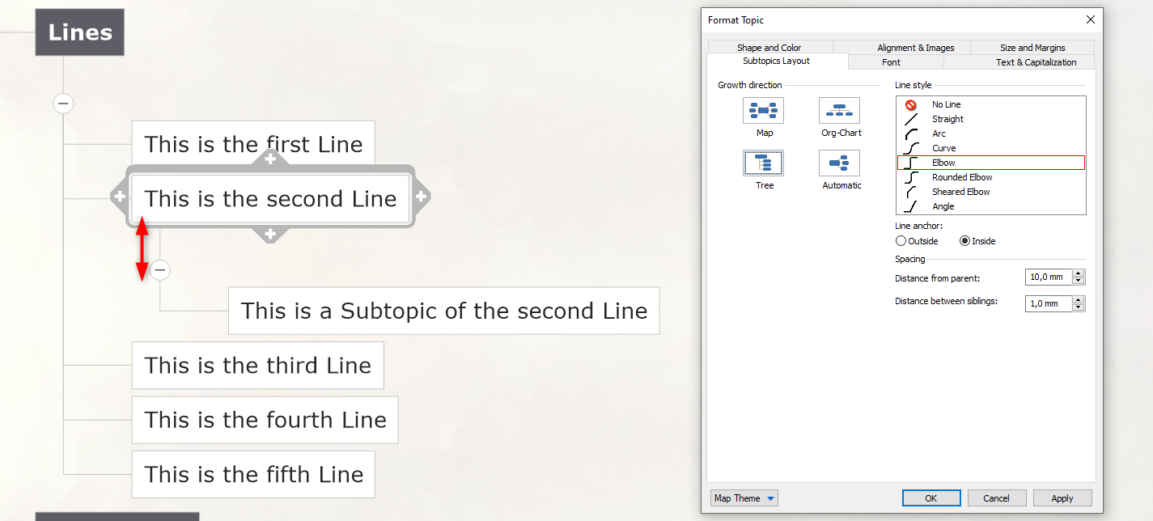The width and height of the screenshot is (1153, 521).
Task: Switch to the Shape and Color tab
Action: [769, 48]
